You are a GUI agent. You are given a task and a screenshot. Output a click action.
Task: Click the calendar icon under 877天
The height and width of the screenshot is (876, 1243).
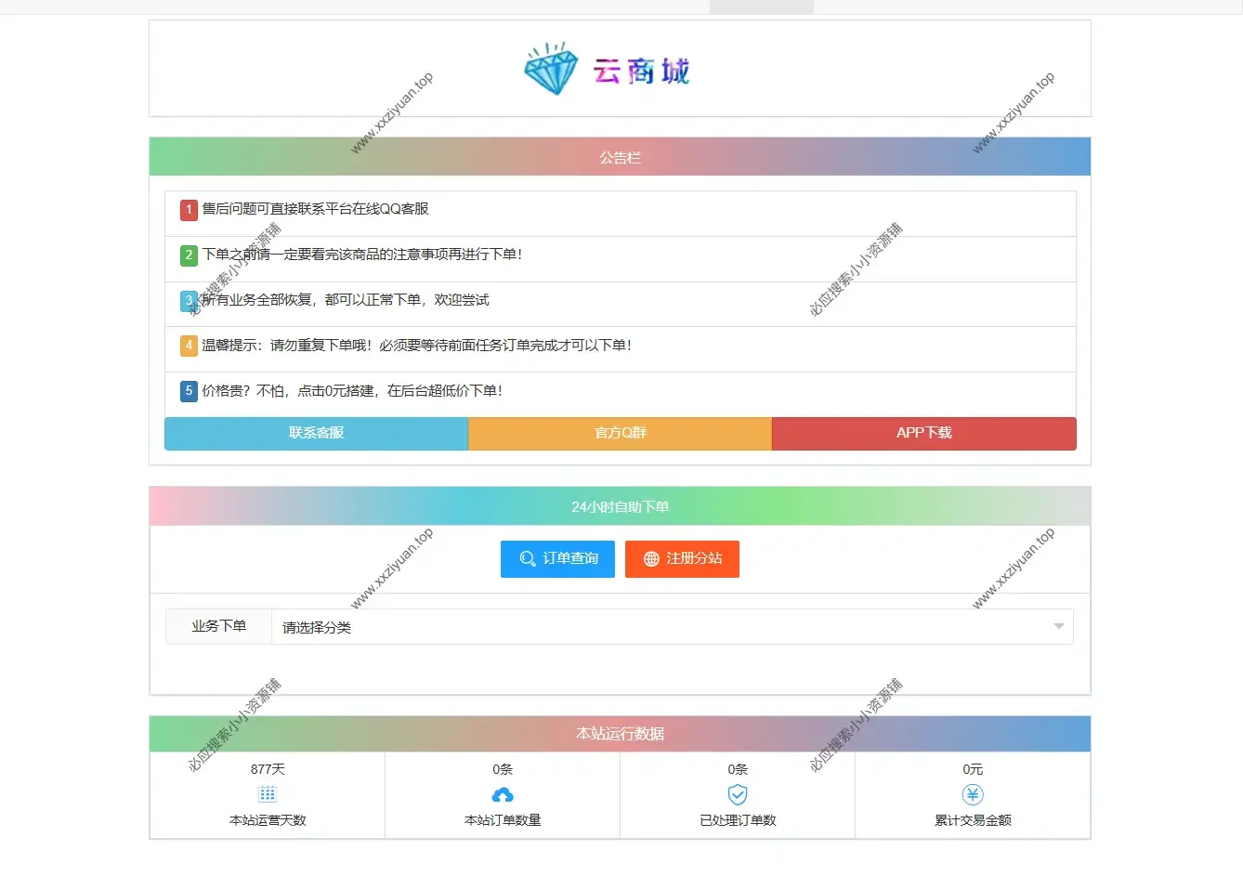coord(267,794)
